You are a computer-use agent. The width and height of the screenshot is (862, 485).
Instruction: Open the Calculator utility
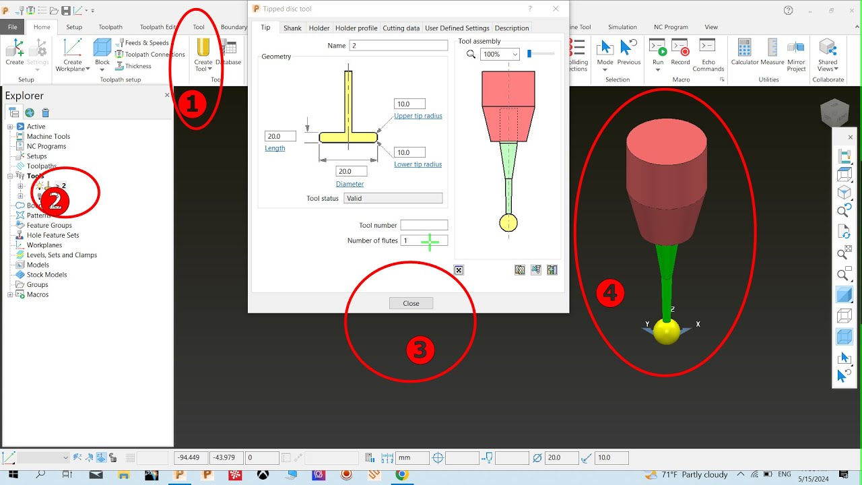coord(745,53)
